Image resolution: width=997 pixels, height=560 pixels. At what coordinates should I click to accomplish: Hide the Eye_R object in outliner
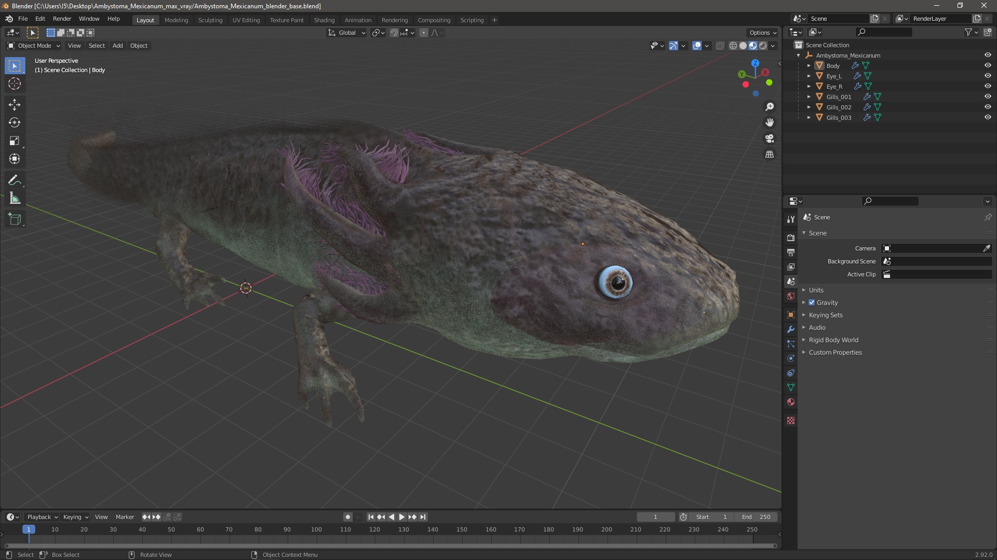coord(987,86)
